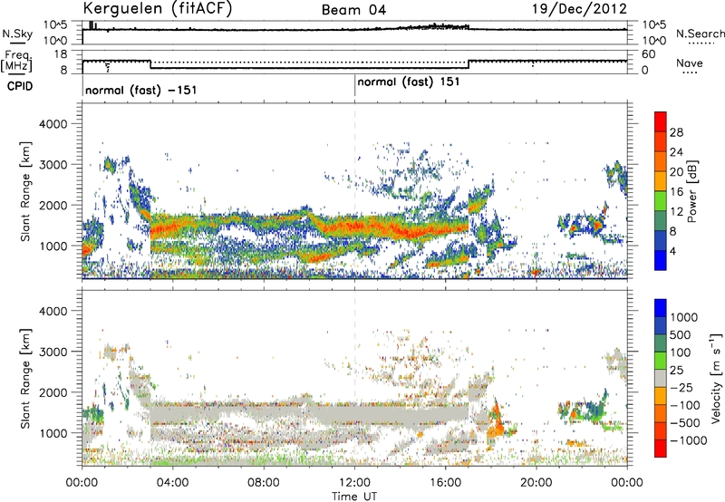Click the CPID row label
This screenshot has height=502, width=725.
(x=20, y=86)
